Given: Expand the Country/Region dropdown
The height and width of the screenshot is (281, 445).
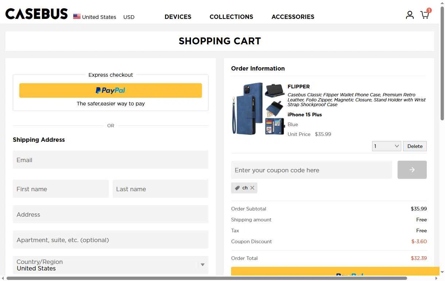Looking at the screenshot, I should (x=110, y=265).
